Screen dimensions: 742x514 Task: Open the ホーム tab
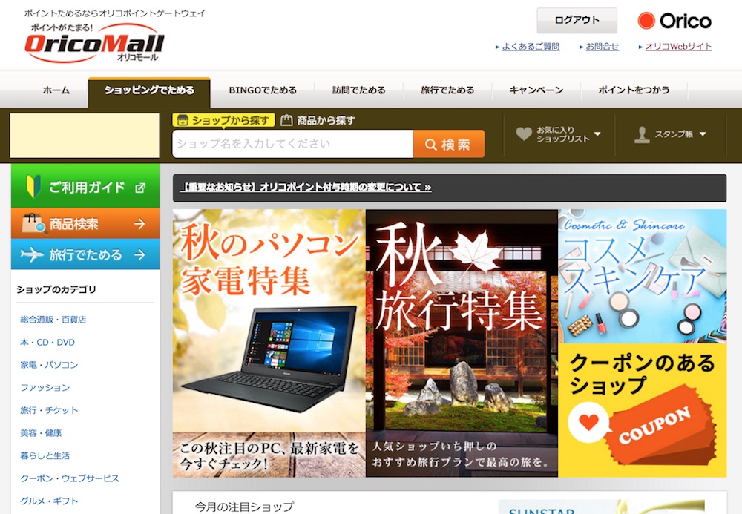(x=56, y=90)
